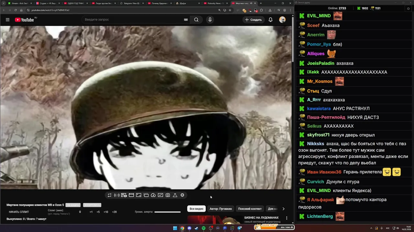
Task: Expand chip row with the right chevron
Action: (x=284, y=209)
